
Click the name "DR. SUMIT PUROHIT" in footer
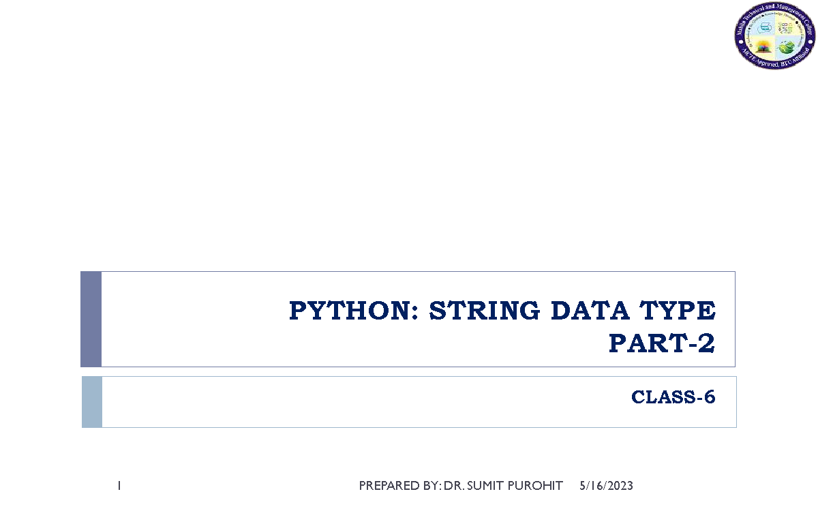pos(503,486)
